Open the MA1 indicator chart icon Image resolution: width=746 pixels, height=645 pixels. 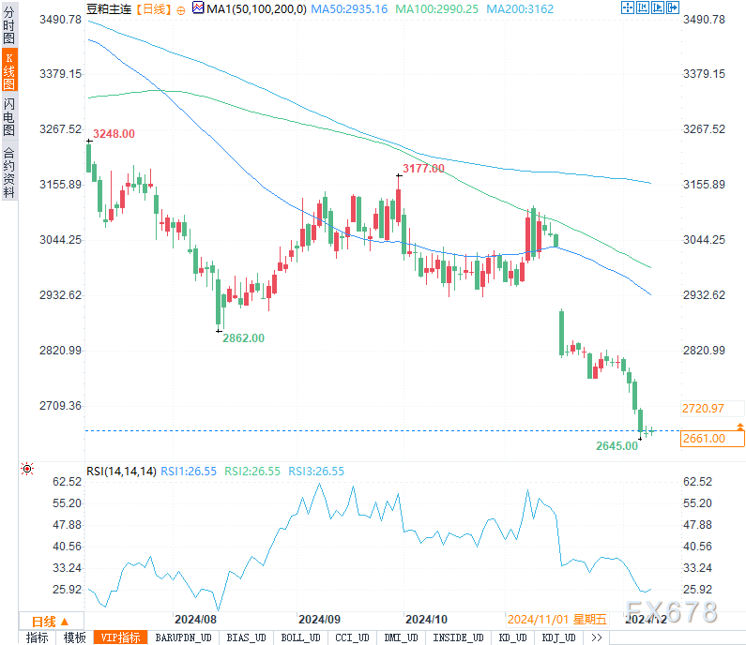[x=198, y=7]
